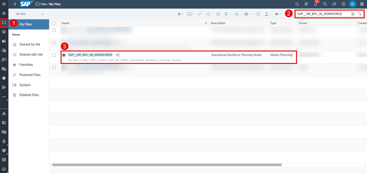Open the folder options dropdown in the toolbar

191,14
